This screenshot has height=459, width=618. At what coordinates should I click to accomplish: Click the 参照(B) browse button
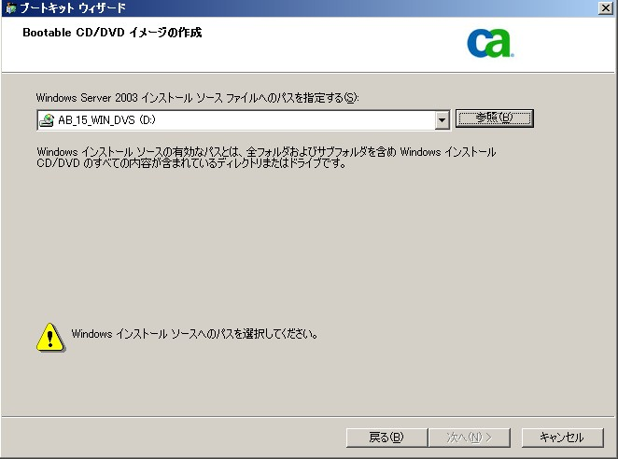tap(495, 118)
